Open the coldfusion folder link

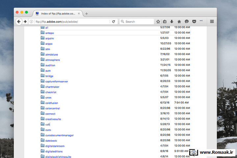click(52, 103)
